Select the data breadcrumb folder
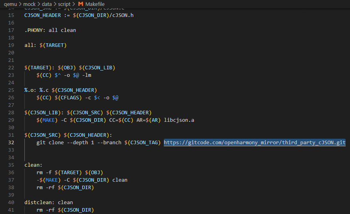Screen dimensions: 350x214 [x=48, y=4]
